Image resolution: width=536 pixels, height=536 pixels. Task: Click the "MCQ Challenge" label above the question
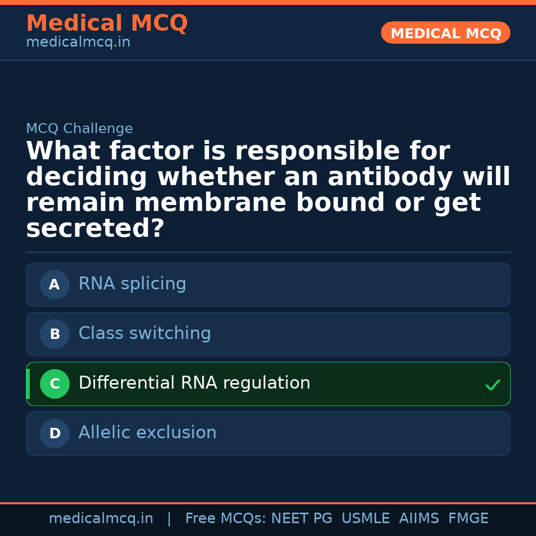tap(79, 129)
